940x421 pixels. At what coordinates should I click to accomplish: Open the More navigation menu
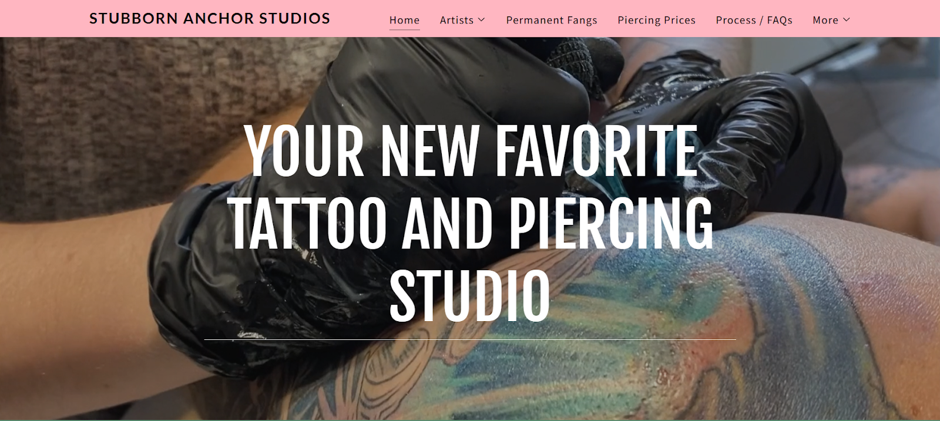point(825,20)
